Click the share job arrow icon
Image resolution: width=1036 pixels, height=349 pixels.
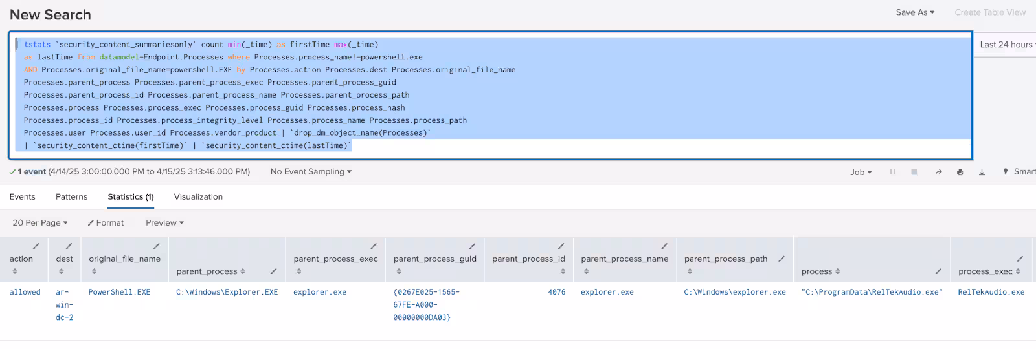(x=938, y=172)
